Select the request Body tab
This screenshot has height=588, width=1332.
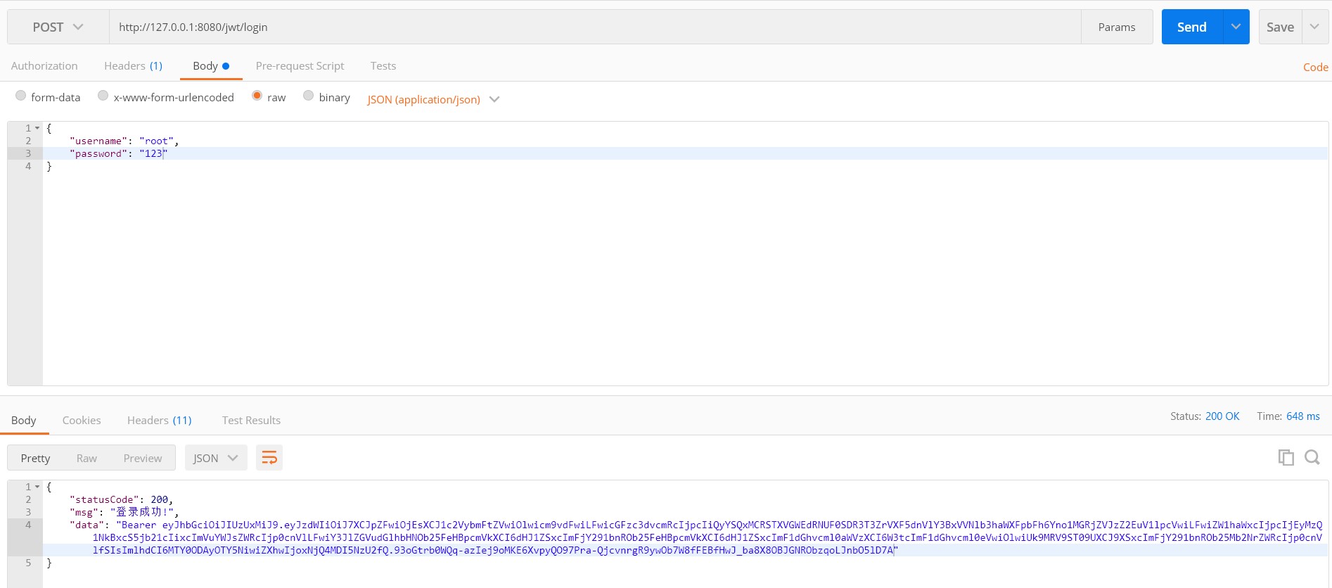tap(211, 65)
